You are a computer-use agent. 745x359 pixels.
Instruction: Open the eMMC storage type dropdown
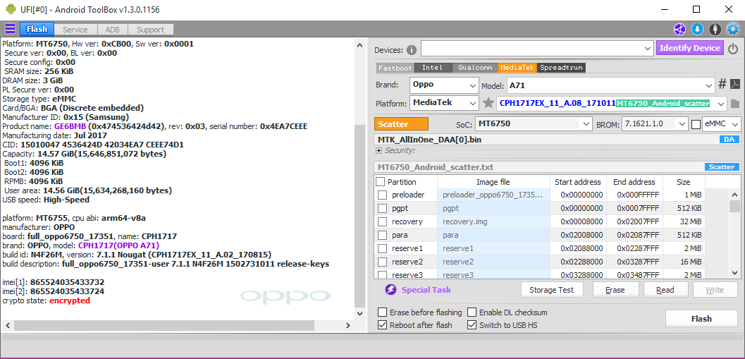721,123
